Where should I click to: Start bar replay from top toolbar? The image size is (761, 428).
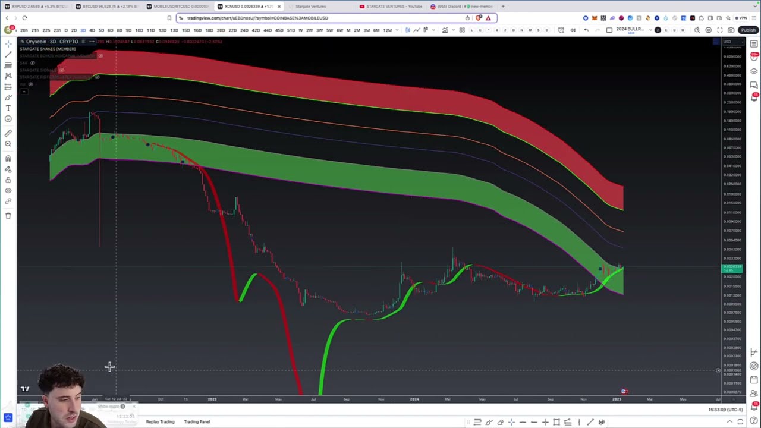click(573, 30)
